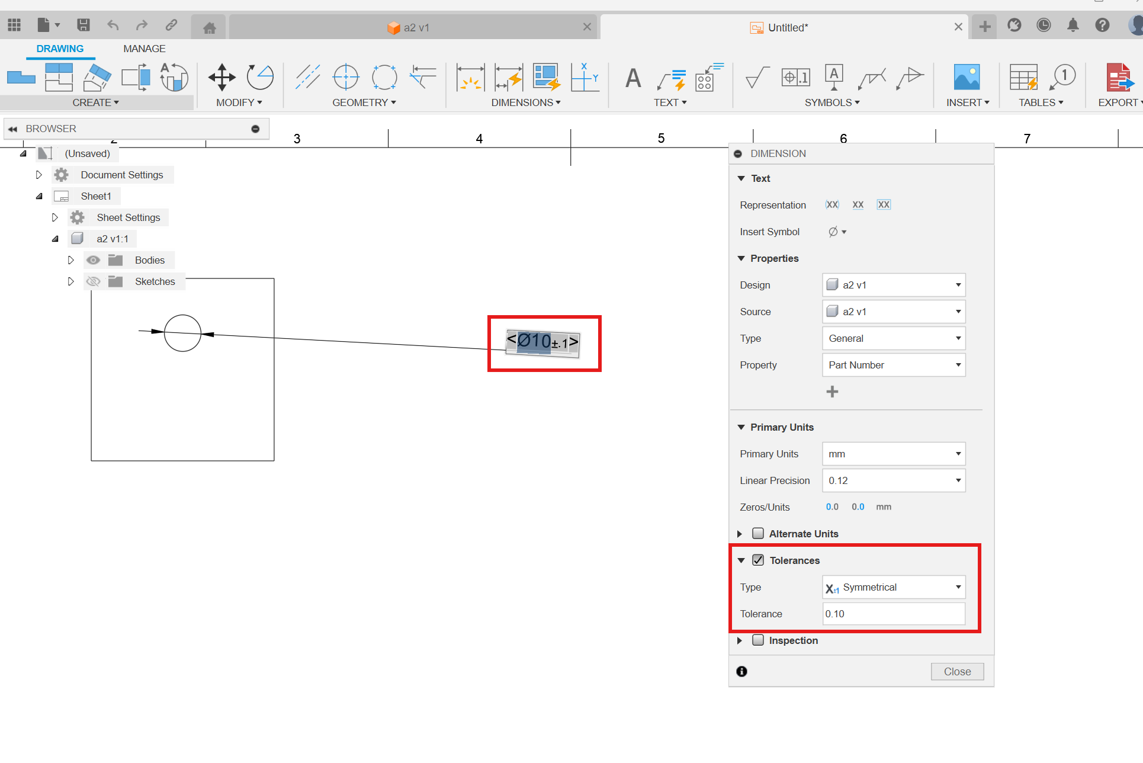Select the Feature Control Frame symbol tool
The height and width of the screenshot is (763, 1143).
click(795, 77)
